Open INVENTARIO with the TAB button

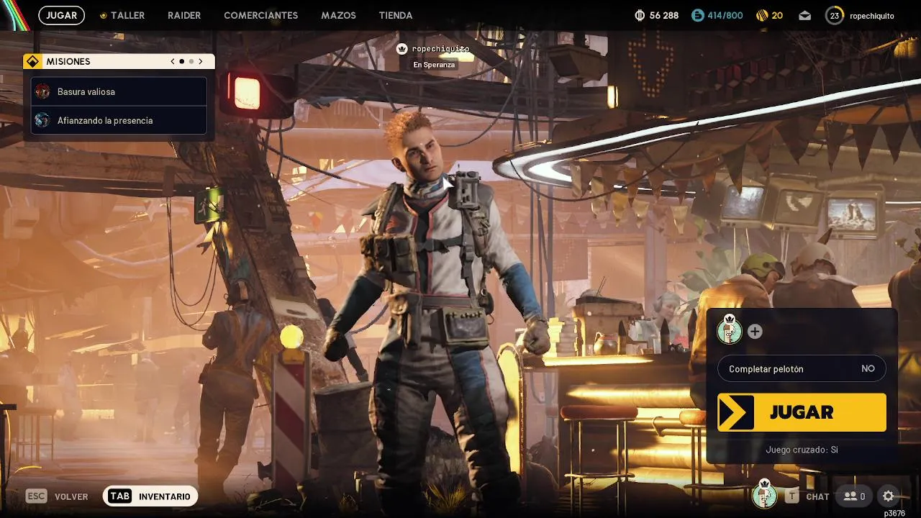tap(150, 496)
